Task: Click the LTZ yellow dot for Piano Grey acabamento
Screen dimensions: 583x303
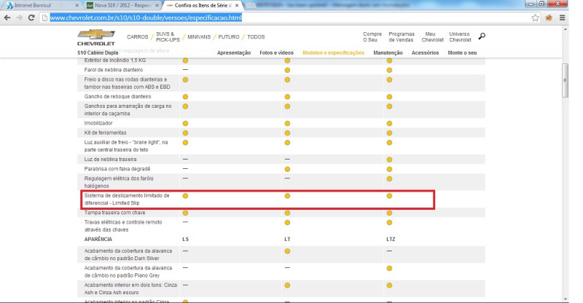Action: coord(389,269)
